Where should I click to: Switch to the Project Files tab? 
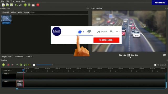tap(6, 57)
